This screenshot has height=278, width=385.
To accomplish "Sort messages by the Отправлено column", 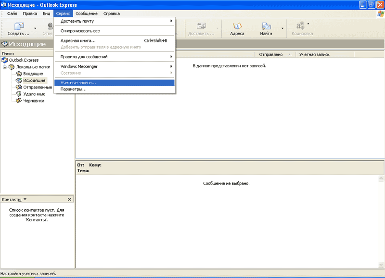I will (275, 54).
